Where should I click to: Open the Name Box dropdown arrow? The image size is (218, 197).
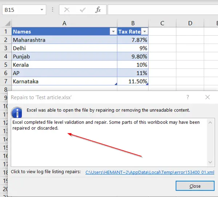pos(42,10)
